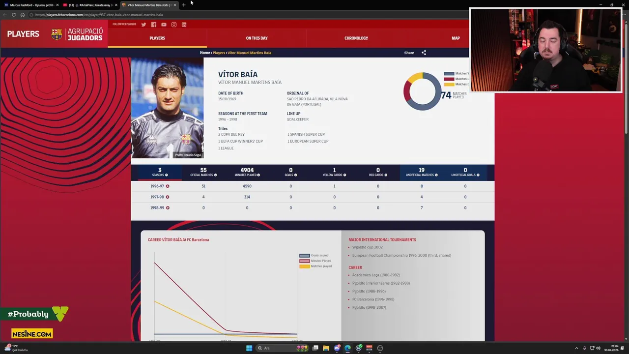Sort by Yellow Cards column
This screenshot has height=354, width=629.
click(334, 172)
